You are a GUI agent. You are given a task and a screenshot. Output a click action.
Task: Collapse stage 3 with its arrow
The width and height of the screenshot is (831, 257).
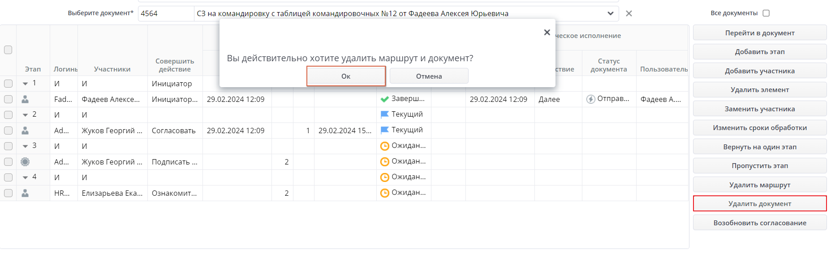(25, 146)
